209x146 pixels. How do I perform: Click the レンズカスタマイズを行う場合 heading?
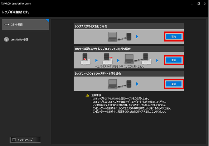tap(91, 26)
